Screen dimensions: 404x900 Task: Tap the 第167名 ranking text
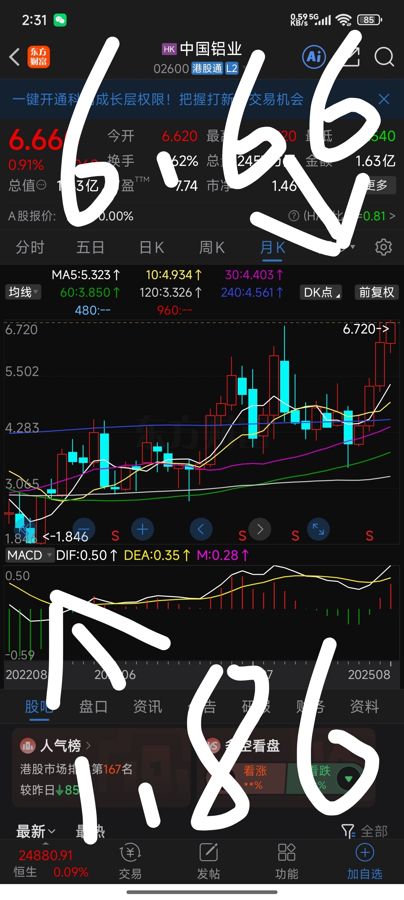(112, 769)
